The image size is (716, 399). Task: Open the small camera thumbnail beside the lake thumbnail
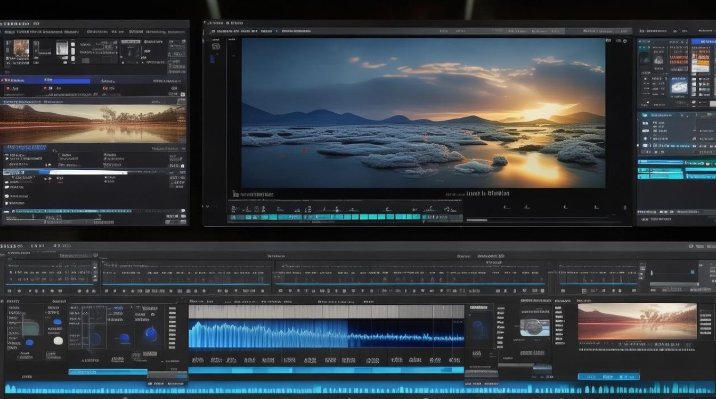point(534,327)
